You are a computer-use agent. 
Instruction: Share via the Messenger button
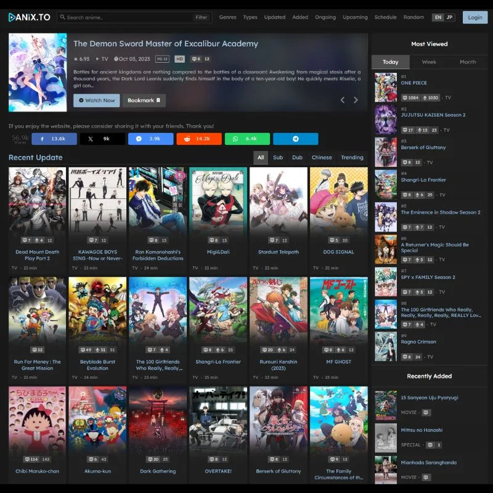150,139
